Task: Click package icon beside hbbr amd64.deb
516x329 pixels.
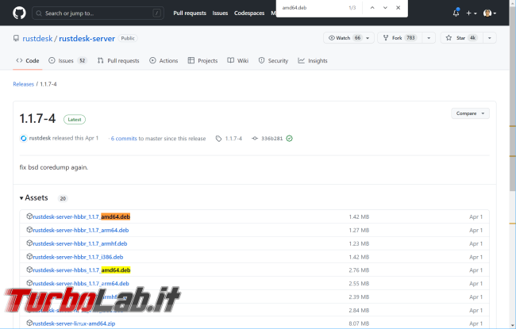Action: click(29, 216)
